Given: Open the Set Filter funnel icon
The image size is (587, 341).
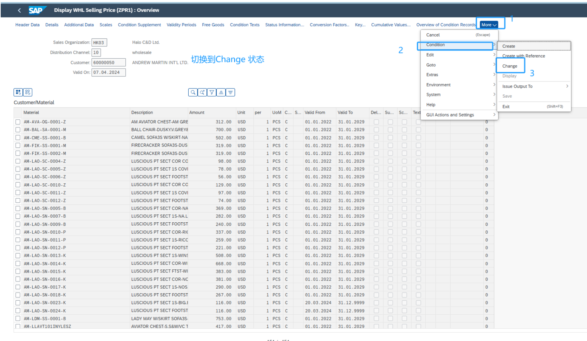Looking at the screenshot, I should click(x=211, y=92).
